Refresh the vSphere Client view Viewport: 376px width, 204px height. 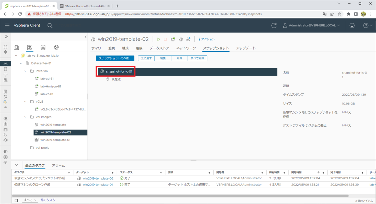(274, 25)
